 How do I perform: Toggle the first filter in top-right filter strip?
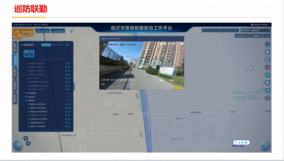point(206,30)
